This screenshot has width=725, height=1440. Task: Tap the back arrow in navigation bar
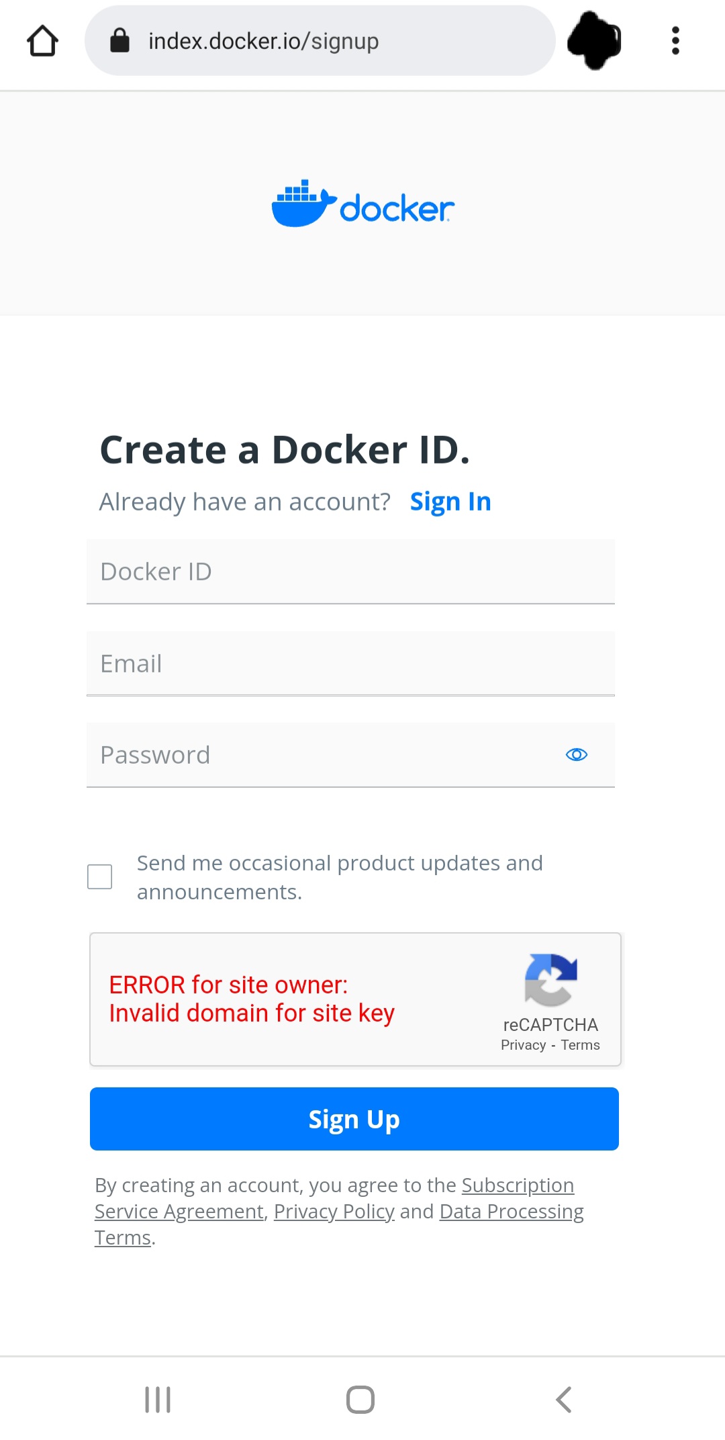coord(564,1399)
